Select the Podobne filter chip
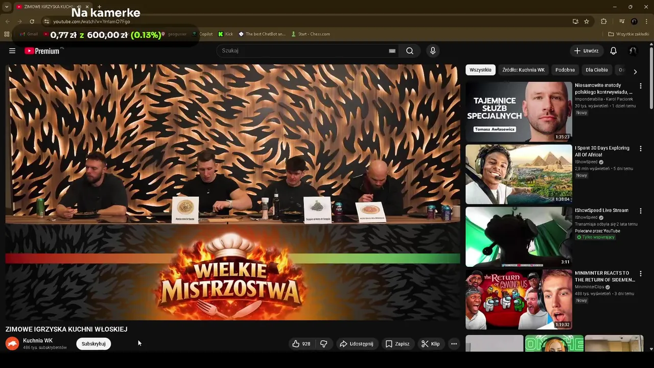Image resolution: width=654 pixels, height=368 pixels. point(565,70)
